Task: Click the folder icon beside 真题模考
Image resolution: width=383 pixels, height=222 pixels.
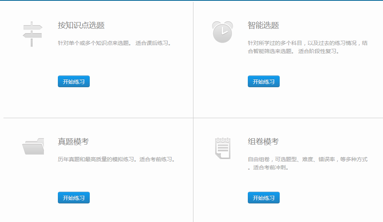Action: click(x=33, y=146)
